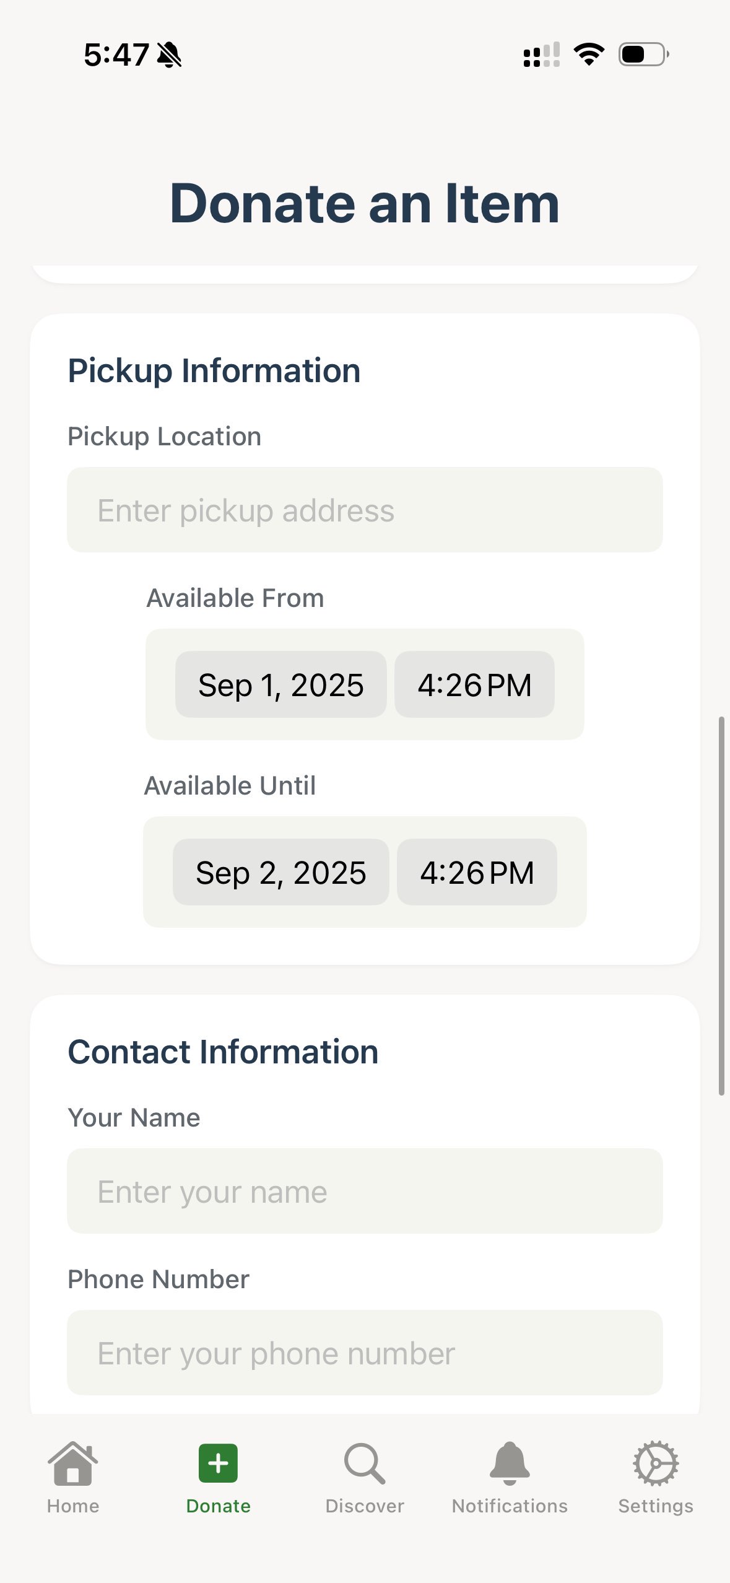This screenshot has width=730, height=1583.
Task: Switch to the Notifications tab label
Action: click(x=510, y=1506)
